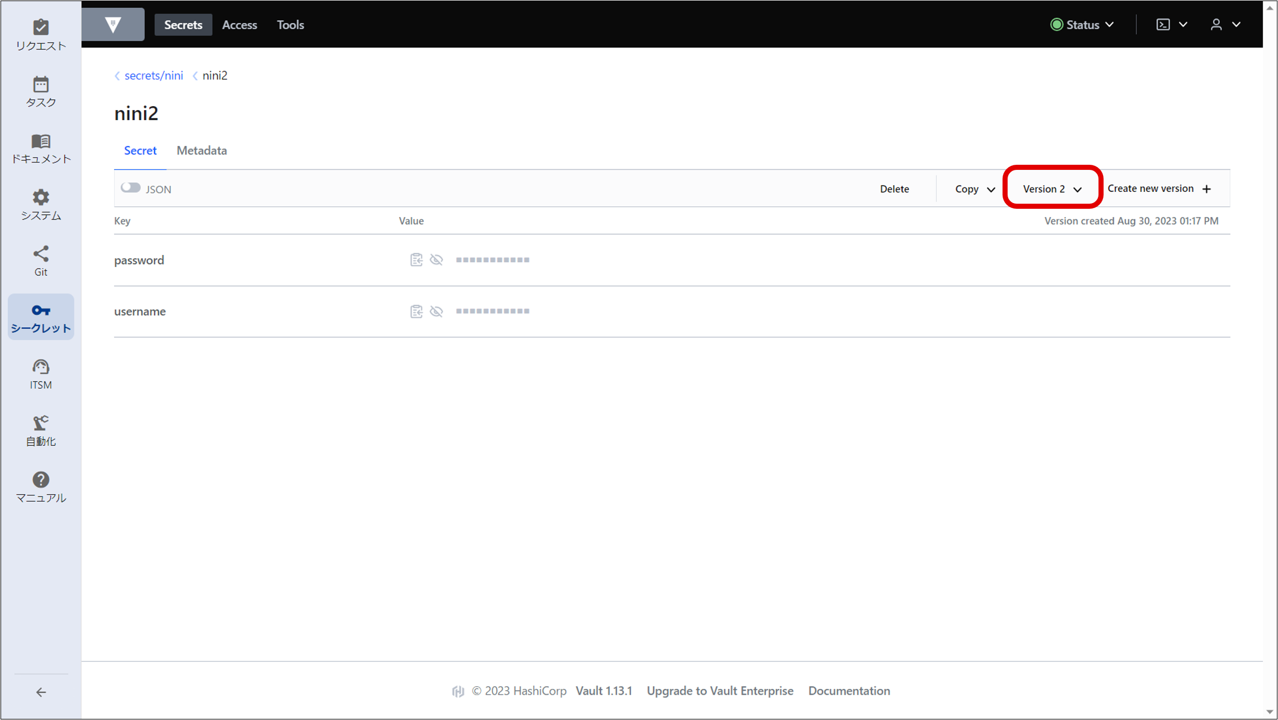Open the ドキュメント section from the sidebar
Image resolution: width=1278 pixels, height=720 pixels.
[x=40, y=147]
